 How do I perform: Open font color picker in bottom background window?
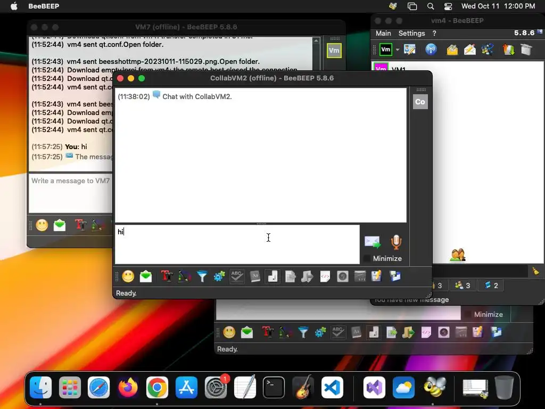coord(285,332)
